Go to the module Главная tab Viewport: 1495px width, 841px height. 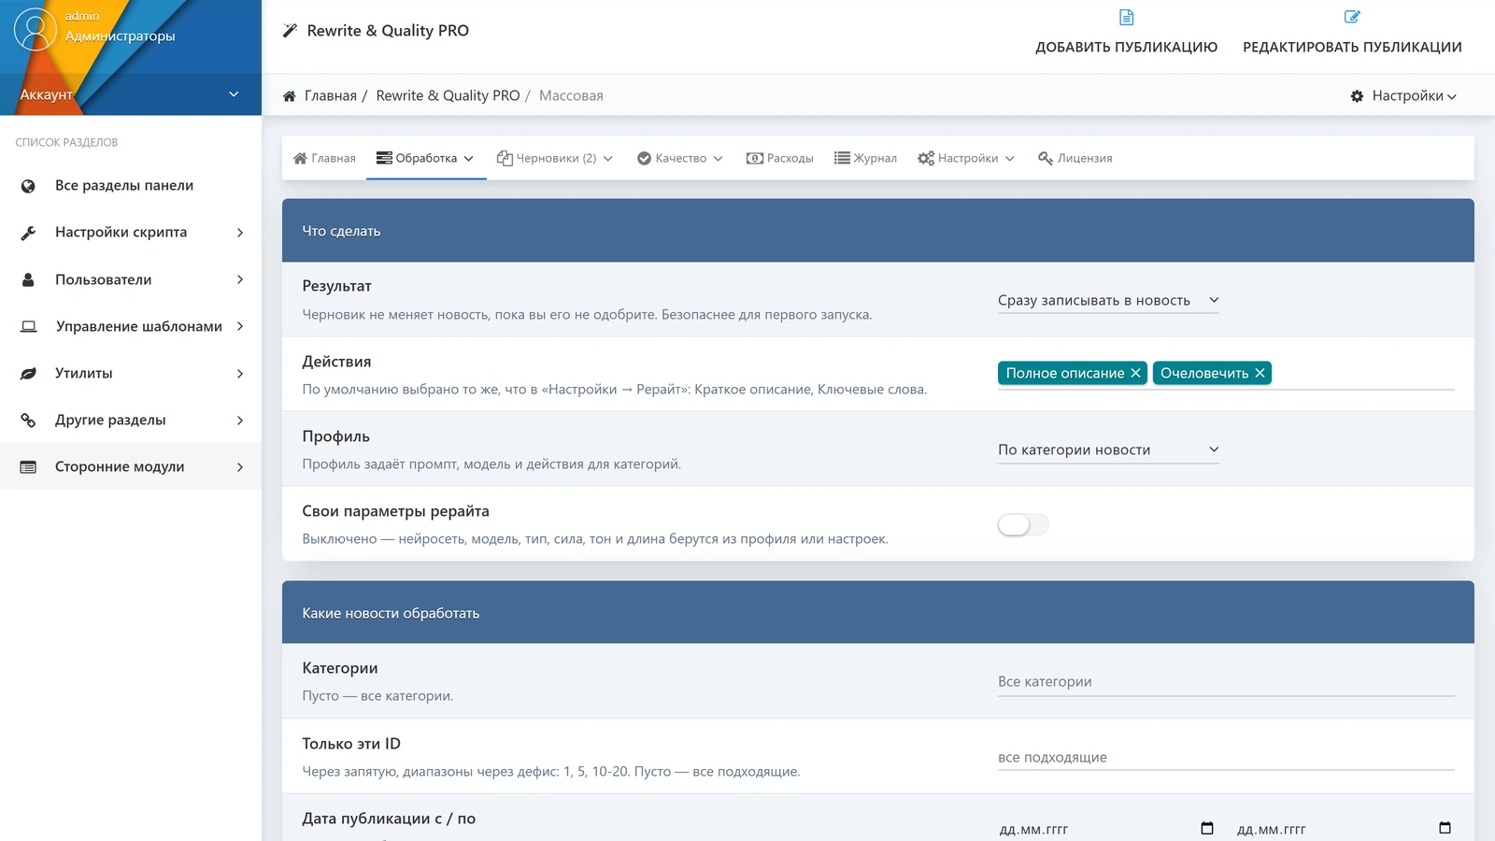pyautogui.click(x=324, y=158)
